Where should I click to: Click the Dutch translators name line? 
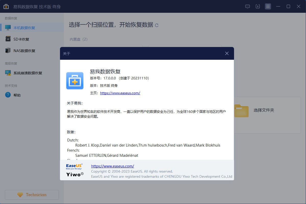pyautogui.click(x=148, y=145)
